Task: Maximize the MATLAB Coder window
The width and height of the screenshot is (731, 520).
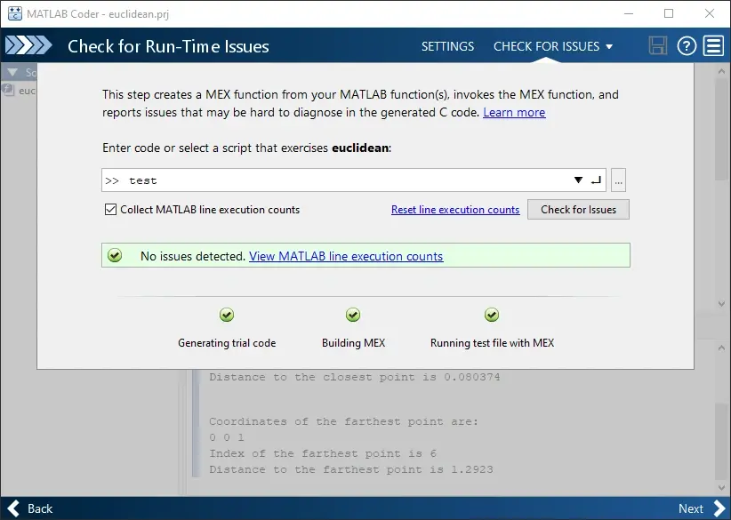Action: point(669,13)
